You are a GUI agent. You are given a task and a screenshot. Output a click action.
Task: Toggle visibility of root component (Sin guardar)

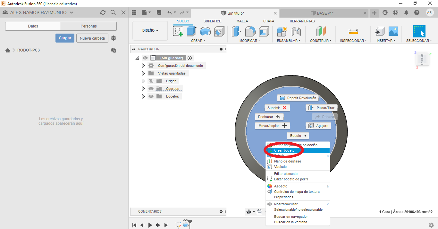[x=145, y=58]
